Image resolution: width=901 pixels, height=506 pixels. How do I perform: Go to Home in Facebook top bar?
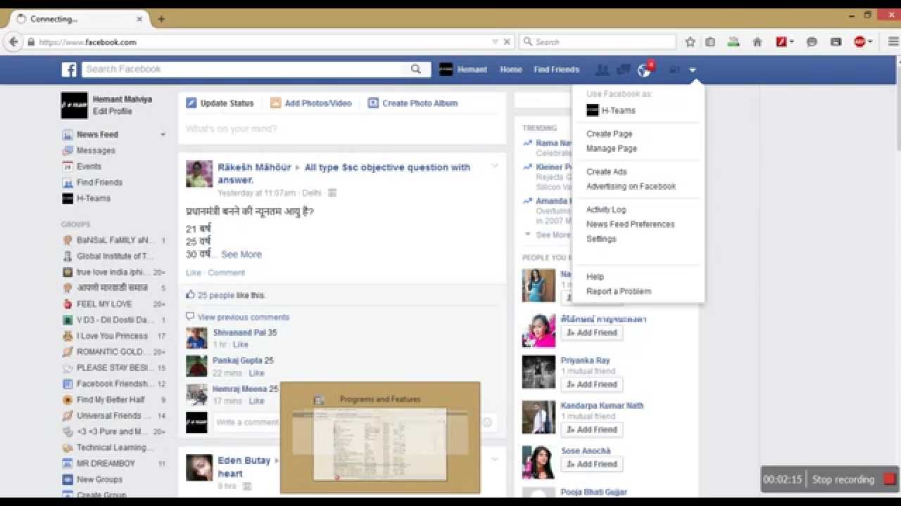tap(511, 70)
